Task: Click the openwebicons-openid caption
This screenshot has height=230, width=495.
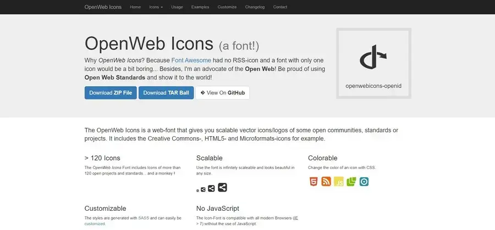Action: [373, 86]
